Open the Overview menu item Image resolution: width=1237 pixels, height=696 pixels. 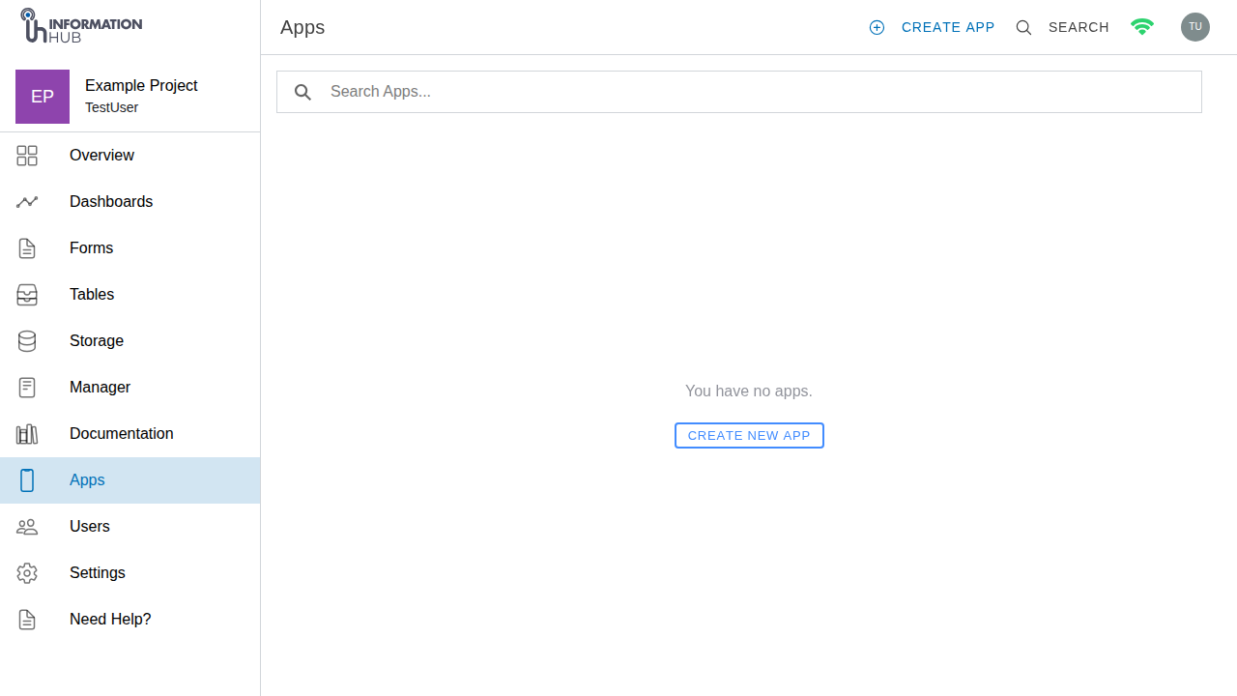(130, 156)
